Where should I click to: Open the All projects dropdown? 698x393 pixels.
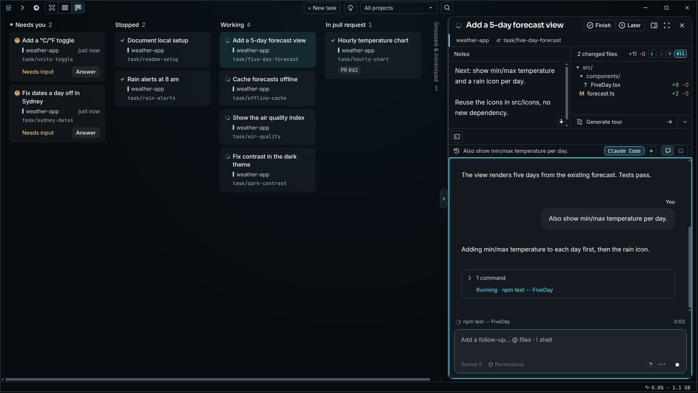pos(398,8)
